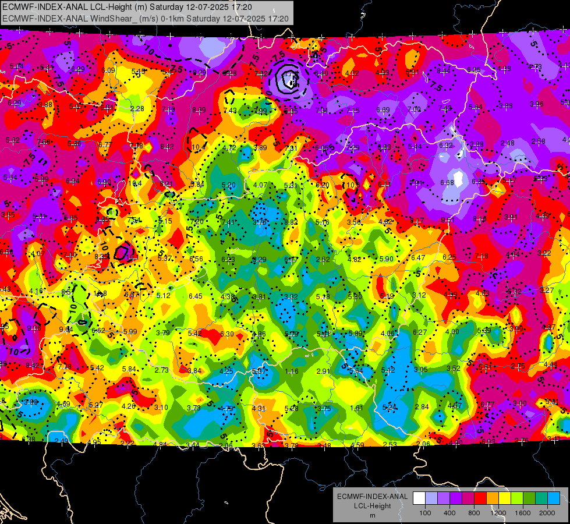Click the legend tick label 100

(x=426, y=513)
